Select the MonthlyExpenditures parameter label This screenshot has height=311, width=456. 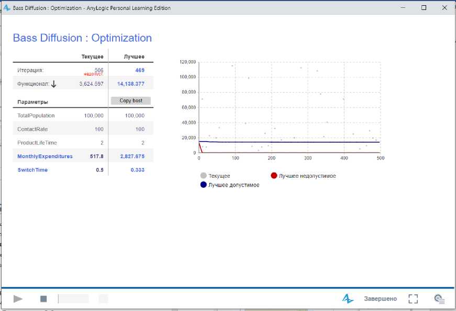click(45, 156)
